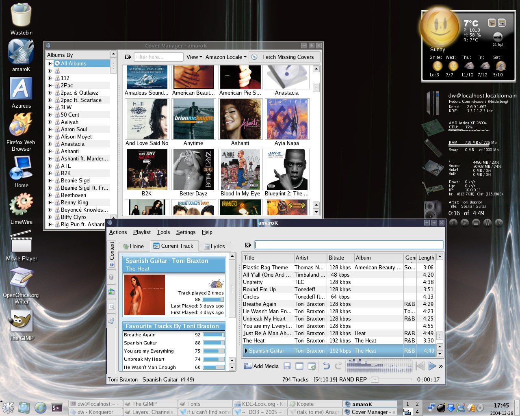
Task: Open the music-folder sidebar tab in amaroK
Action: coord(112,292)
